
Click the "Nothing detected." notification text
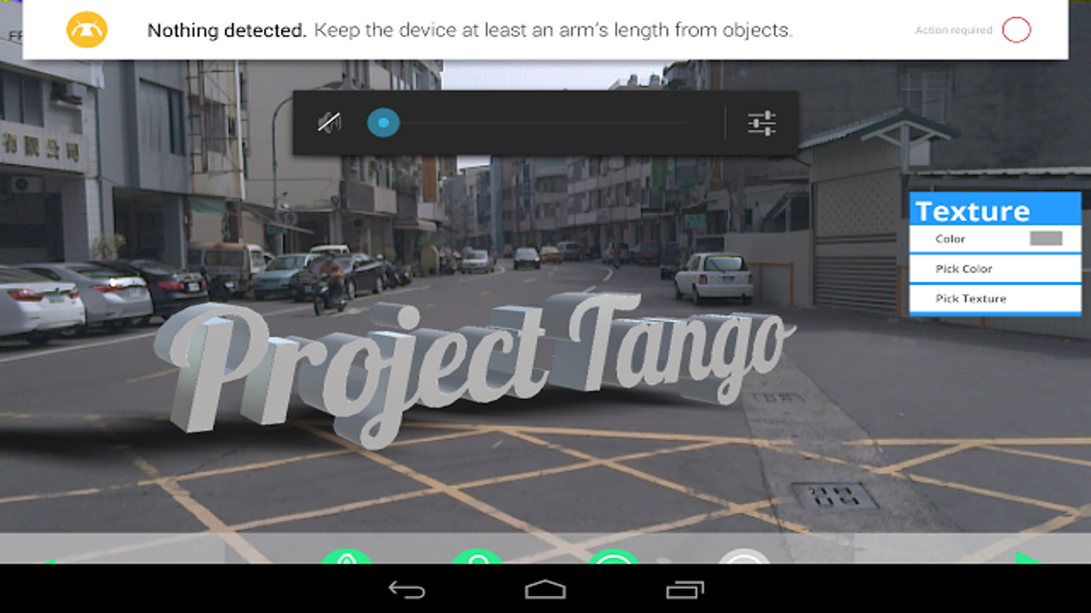pyautogui.click(x=227, y=31)
